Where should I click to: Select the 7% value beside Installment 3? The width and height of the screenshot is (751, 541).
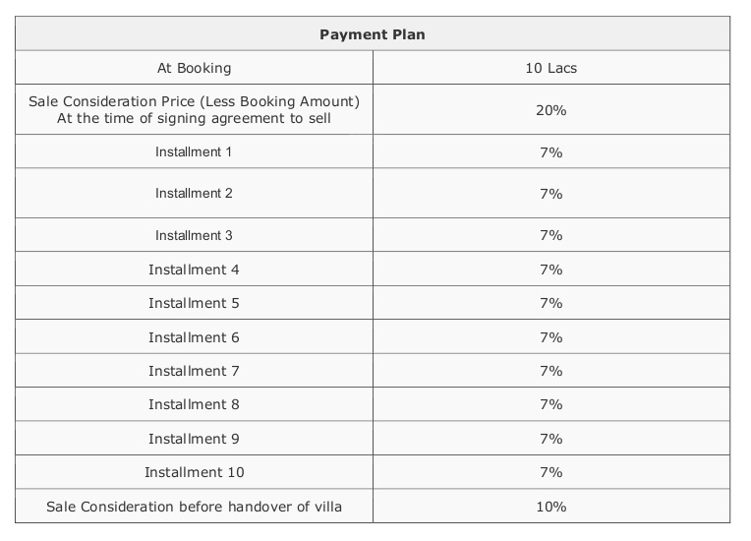coord(550,236)
